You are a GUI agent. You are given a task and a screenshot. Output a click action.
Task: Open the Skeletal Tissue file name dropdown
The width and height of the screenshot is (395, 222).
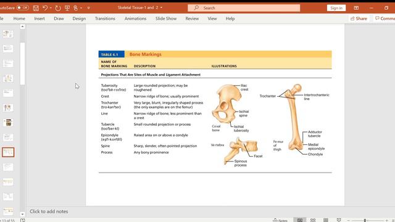162,8
